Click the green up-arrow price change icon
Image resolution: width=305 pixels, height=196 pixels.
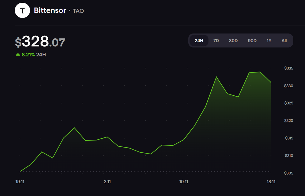click(18, 55)
